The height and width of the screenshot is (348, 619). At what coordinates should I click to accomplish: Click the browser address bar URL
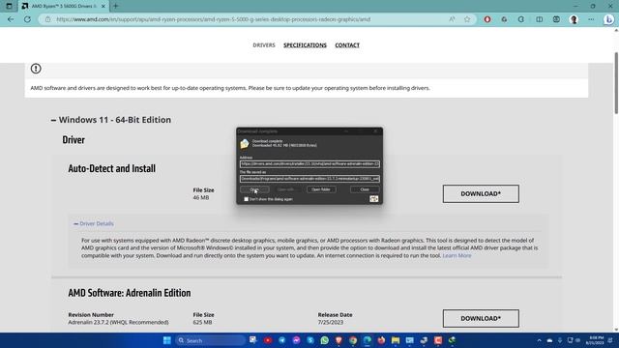(x=213, y=19)
